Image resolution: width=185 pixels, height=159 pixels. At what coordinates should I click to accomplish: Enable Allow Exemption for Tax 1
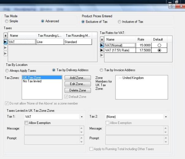click(27, 123)
